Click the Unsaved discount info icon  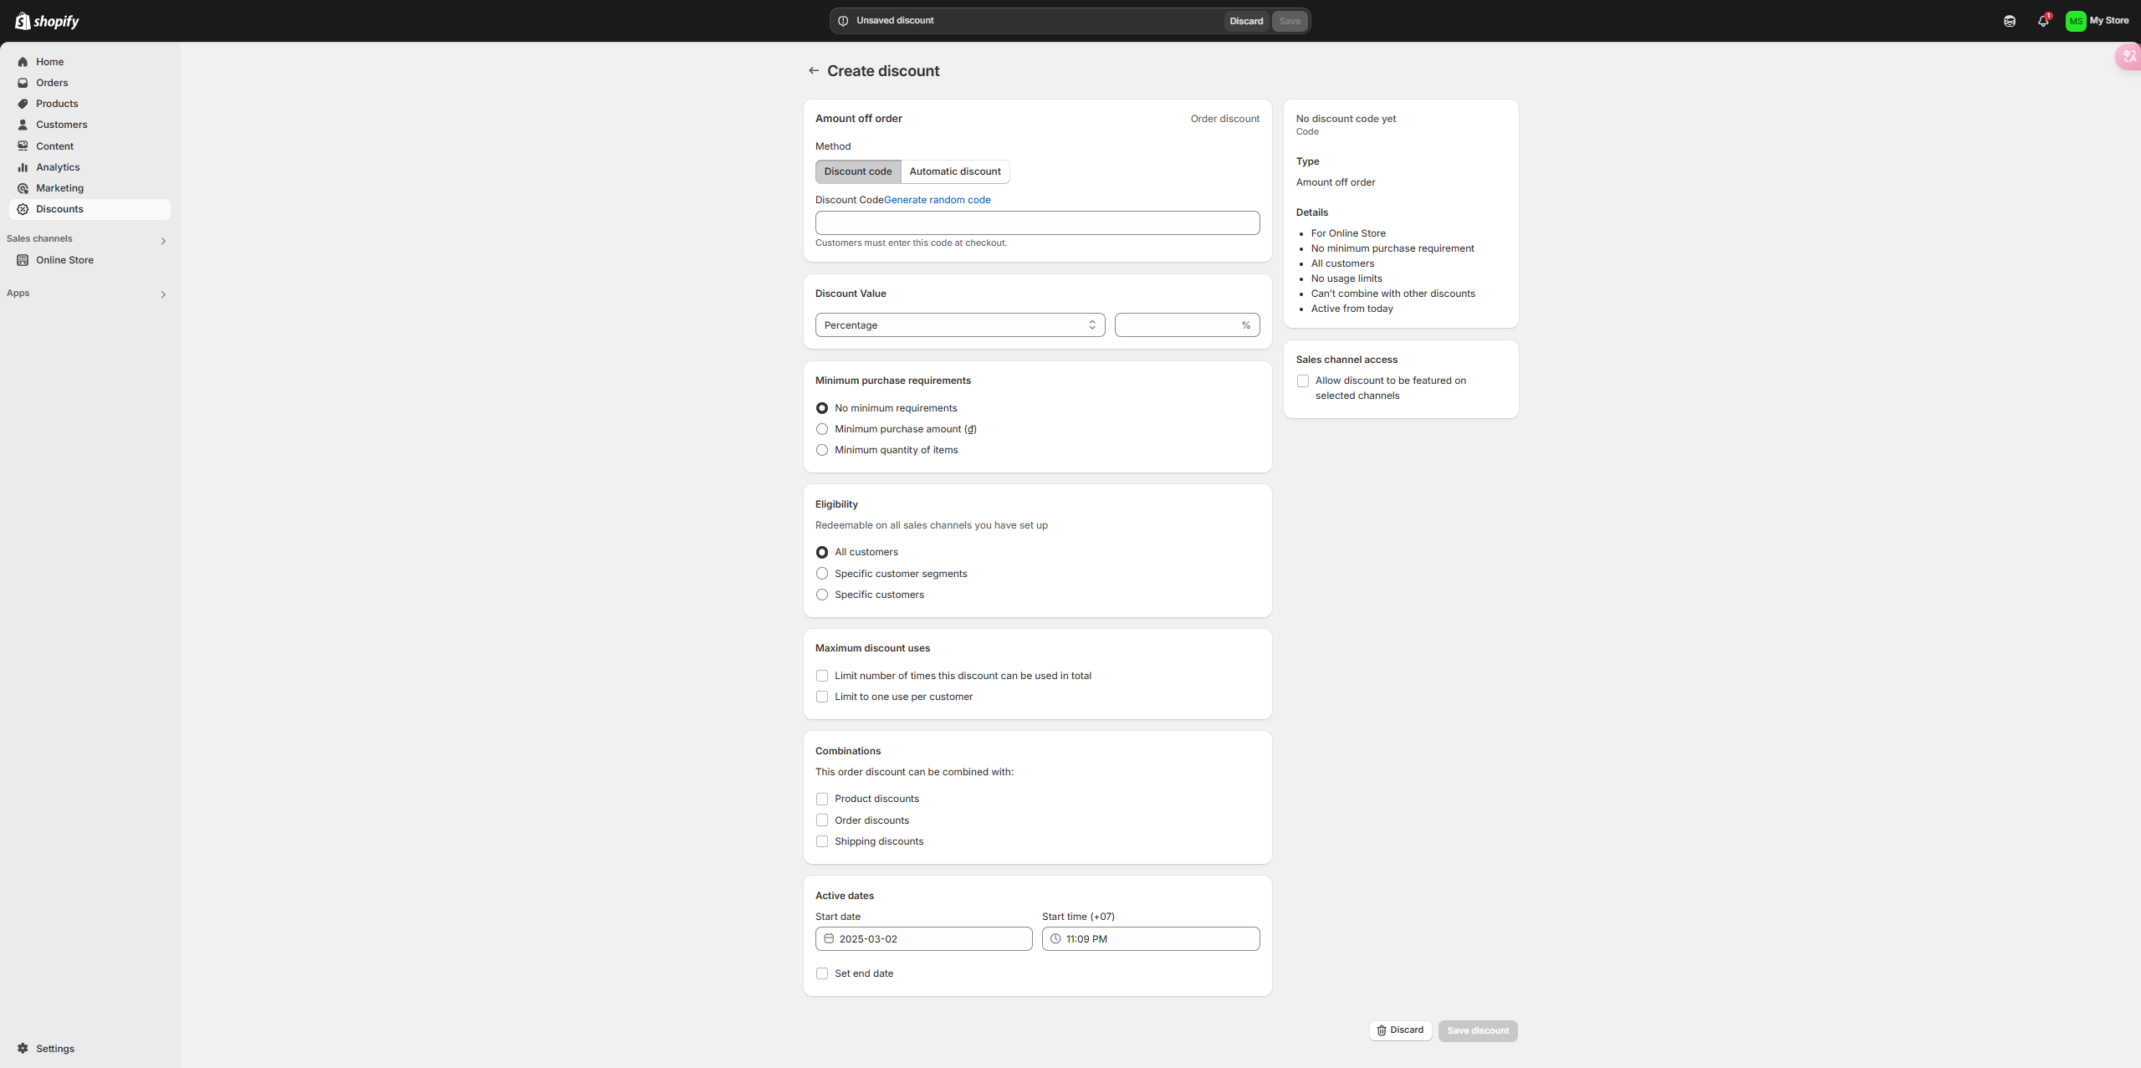pos(843,21)
